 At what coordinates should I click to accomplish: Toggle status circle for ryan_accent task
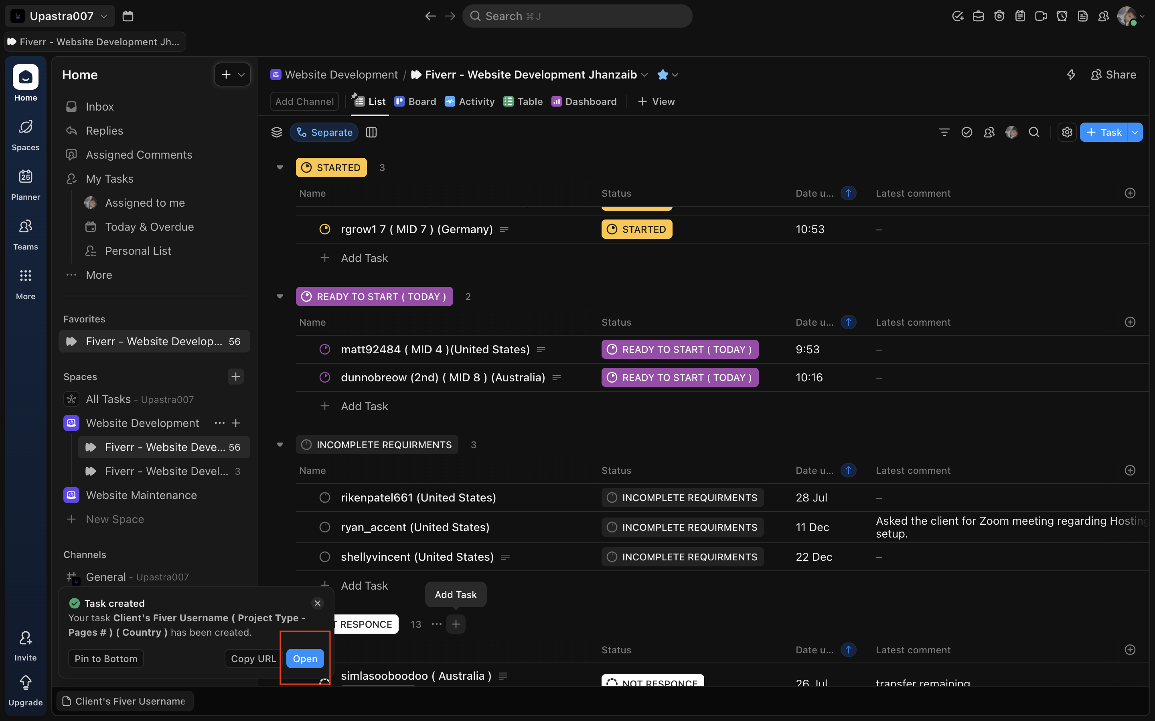tap(324, 527)
